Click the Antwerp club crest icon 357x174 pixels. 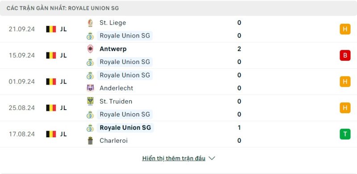click(x=91, y=49)
